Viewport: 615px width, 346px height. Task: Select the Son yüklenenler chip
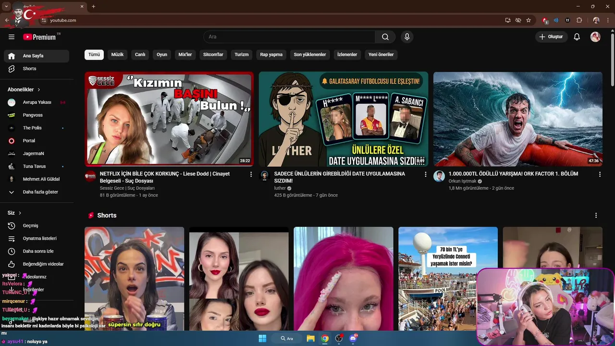tap(310, 55)
